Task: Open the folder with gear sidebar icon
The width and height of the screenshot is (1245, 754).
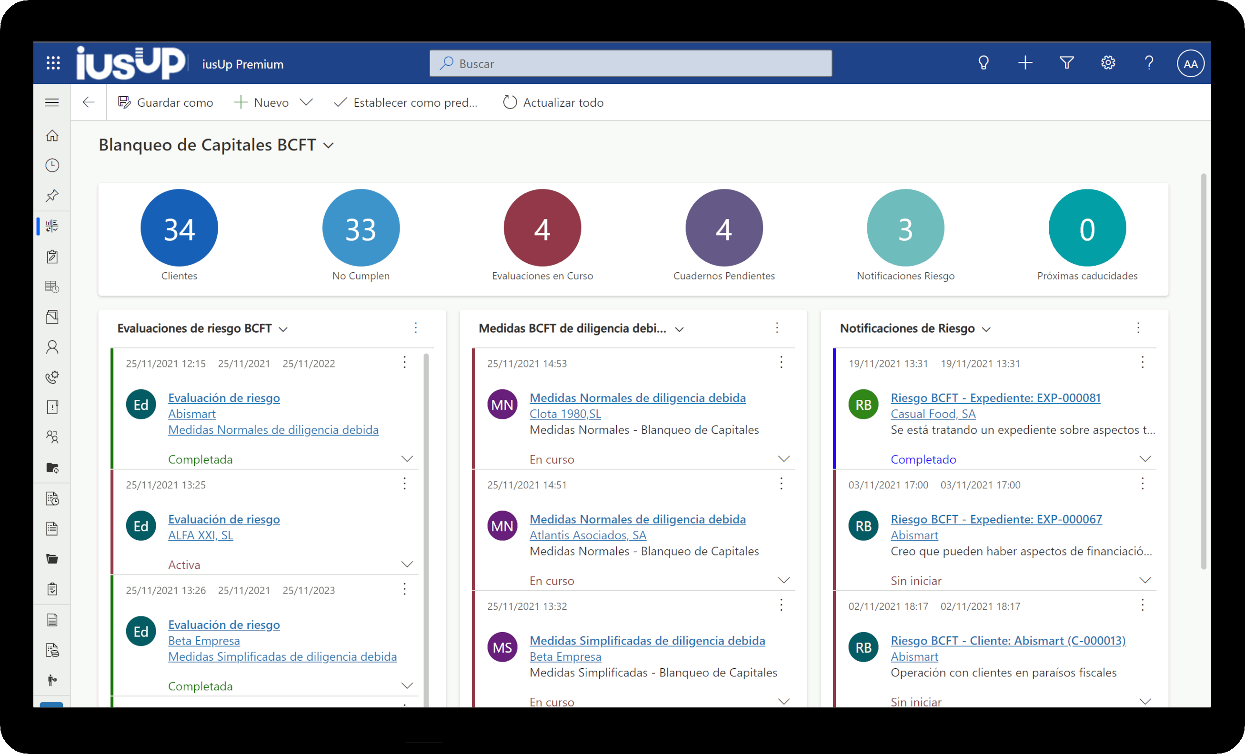Action: (52, 467)
